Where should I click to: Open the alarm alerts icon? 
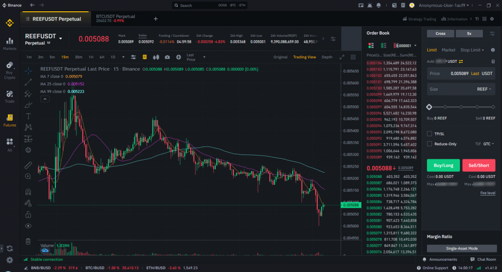[370, 5]
